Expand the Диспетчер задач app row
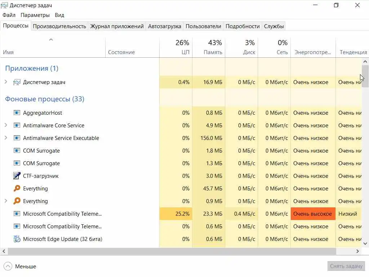This screenshot has height=277, width=369. coord(6,82)
